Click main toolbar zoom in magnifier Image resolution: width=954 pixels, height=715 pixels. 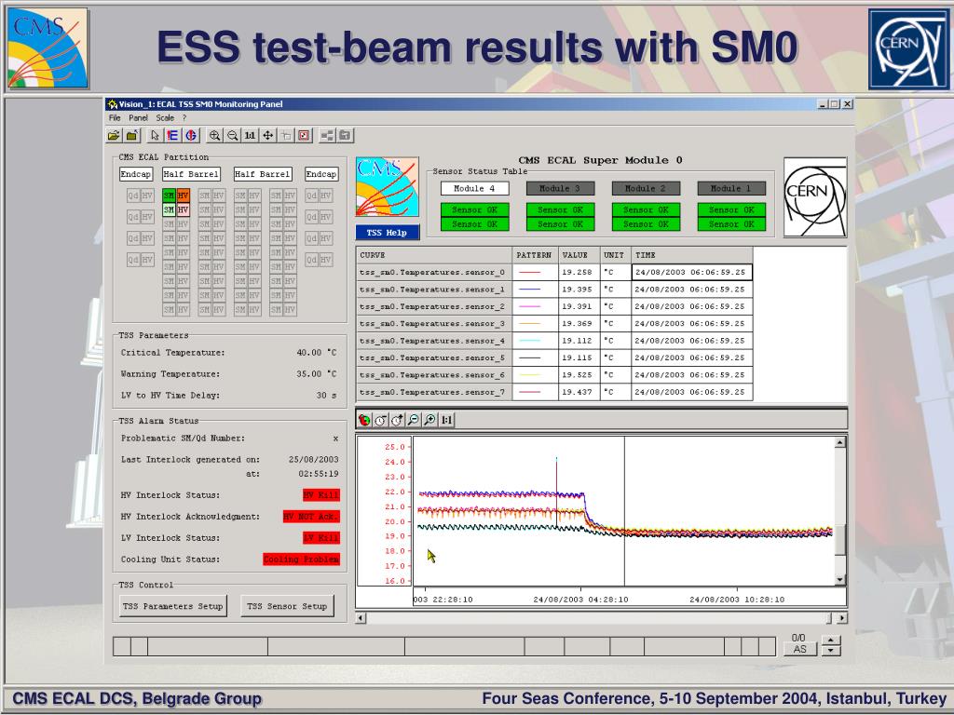click(214, 136)
